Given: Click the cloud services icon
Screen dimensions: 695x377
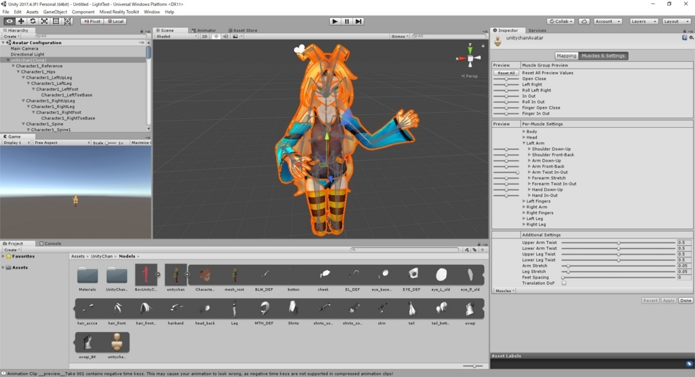Looking at the screenshot, I should (x=584, y=21).
